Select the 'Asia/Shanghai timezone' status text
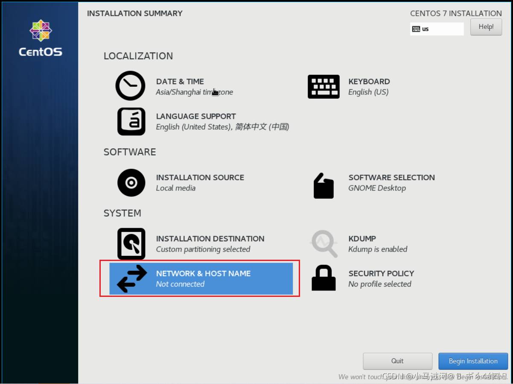 194,92
